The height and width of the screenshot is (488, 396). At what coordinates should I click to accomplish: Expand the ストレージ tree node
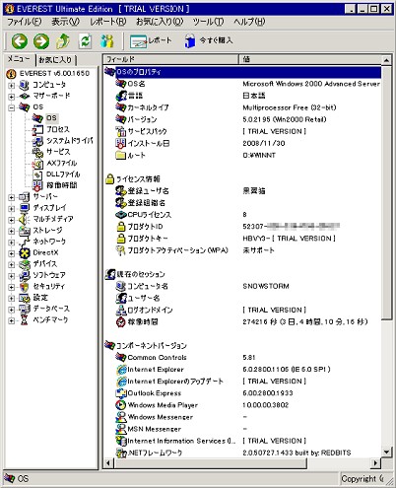coord(12,231)
